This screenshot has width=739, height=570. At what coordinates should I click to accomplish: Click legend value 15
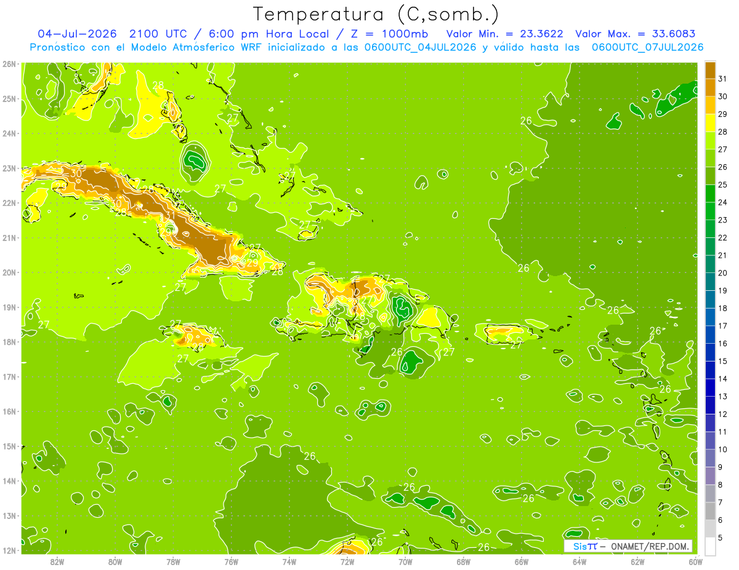pos(722,362)
